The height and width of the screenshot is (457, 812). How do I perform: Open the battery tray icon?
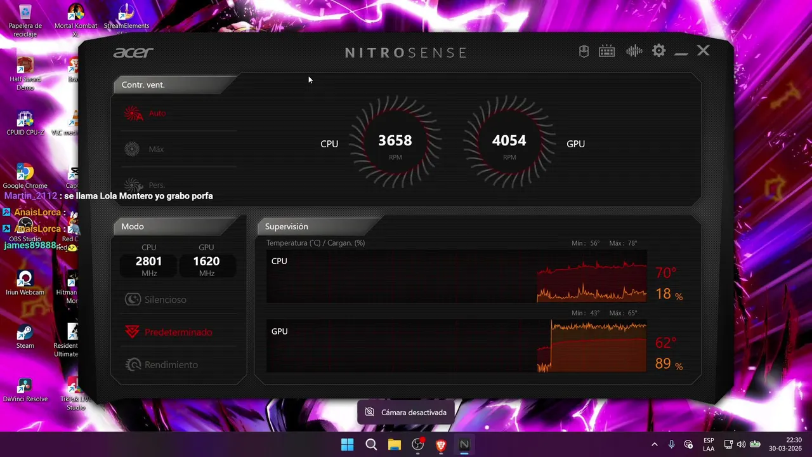coord(755,444)
